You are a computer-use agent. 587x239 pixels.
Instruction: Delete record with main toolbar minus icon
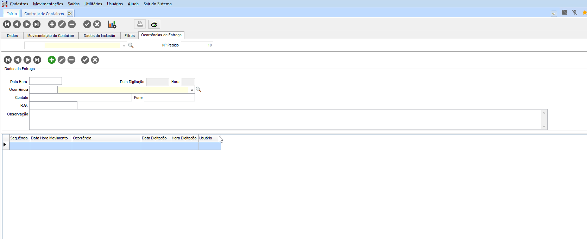pyautogui.click(x=72, y=24)
